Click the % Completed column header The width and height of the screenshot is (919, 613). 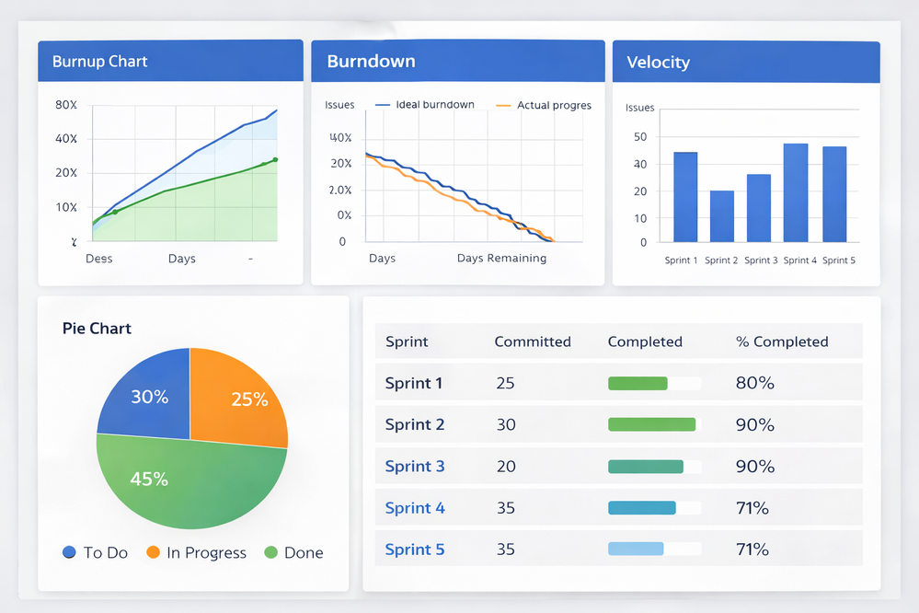click(782, 341)
